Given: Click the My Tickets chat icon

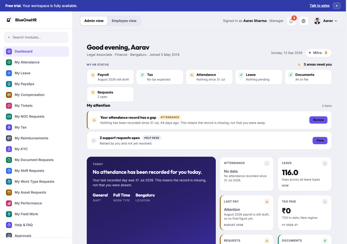Looking at the screenshot, I should [9, 105].
